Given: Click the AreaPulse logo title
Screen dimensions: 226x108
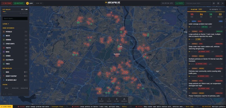Looking at the screenshot, I should coord(114,3).
